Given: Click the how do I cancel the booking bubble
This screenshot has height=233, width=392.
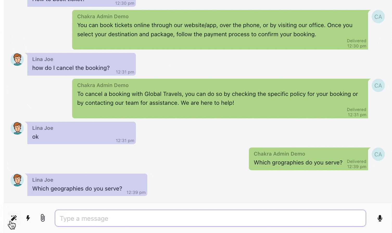Looking at the screenshot, I should tap(71, 68).
